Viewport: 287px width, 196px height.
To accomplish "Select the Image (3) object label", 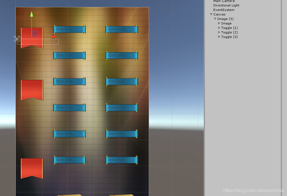I will click(225, 19).
